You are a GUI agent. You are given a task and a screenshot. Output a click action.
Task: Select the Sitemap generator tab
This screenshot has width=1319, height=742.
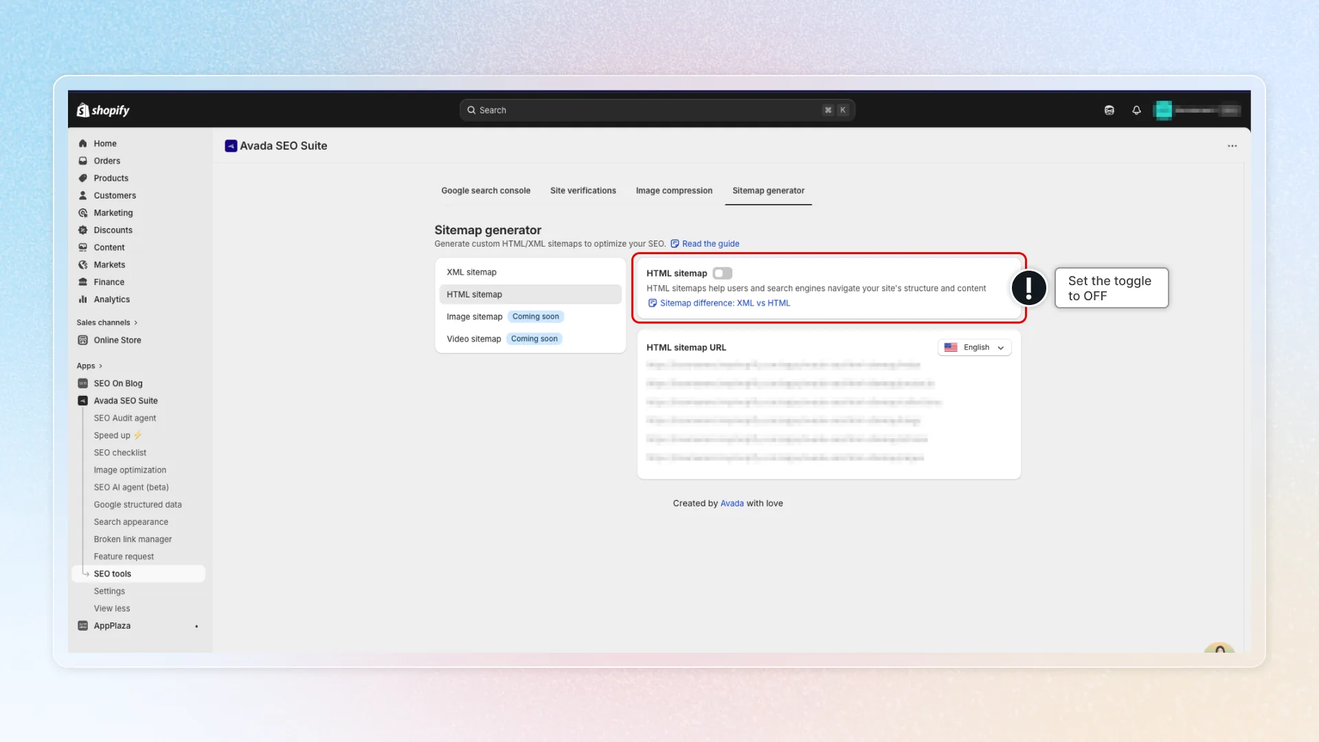click(768, 191)
